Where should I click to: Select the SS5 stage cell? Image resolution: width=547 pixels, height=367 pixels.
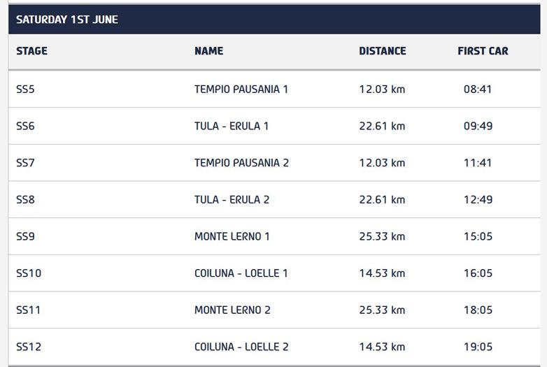click(x=25, y=89)
